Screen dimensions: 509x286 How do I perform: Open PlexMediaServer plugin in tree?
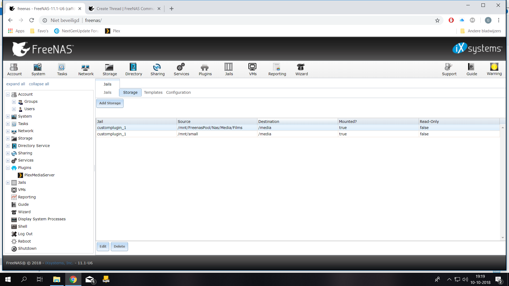click(36, 175)
